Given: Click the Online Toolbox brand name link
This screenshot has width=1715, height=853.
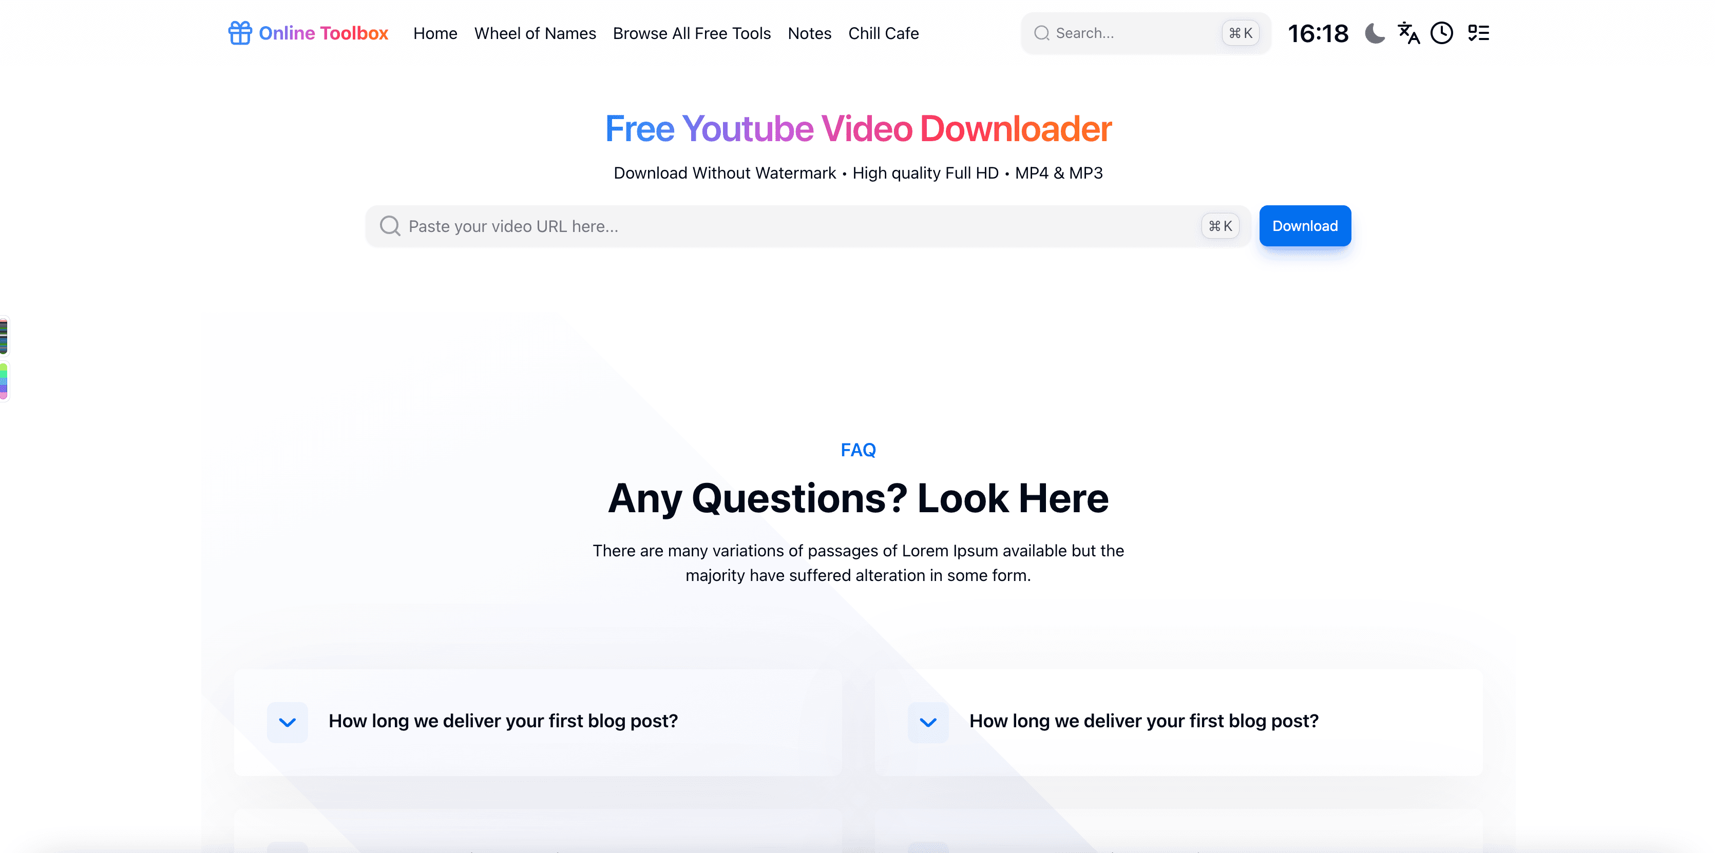Looking at the screenshot, I should (x=323, y=33).
